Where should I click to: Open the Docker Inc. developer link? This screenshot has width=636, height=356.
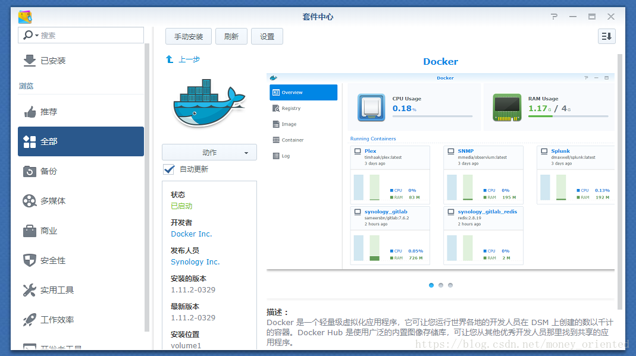click(192, 234)
